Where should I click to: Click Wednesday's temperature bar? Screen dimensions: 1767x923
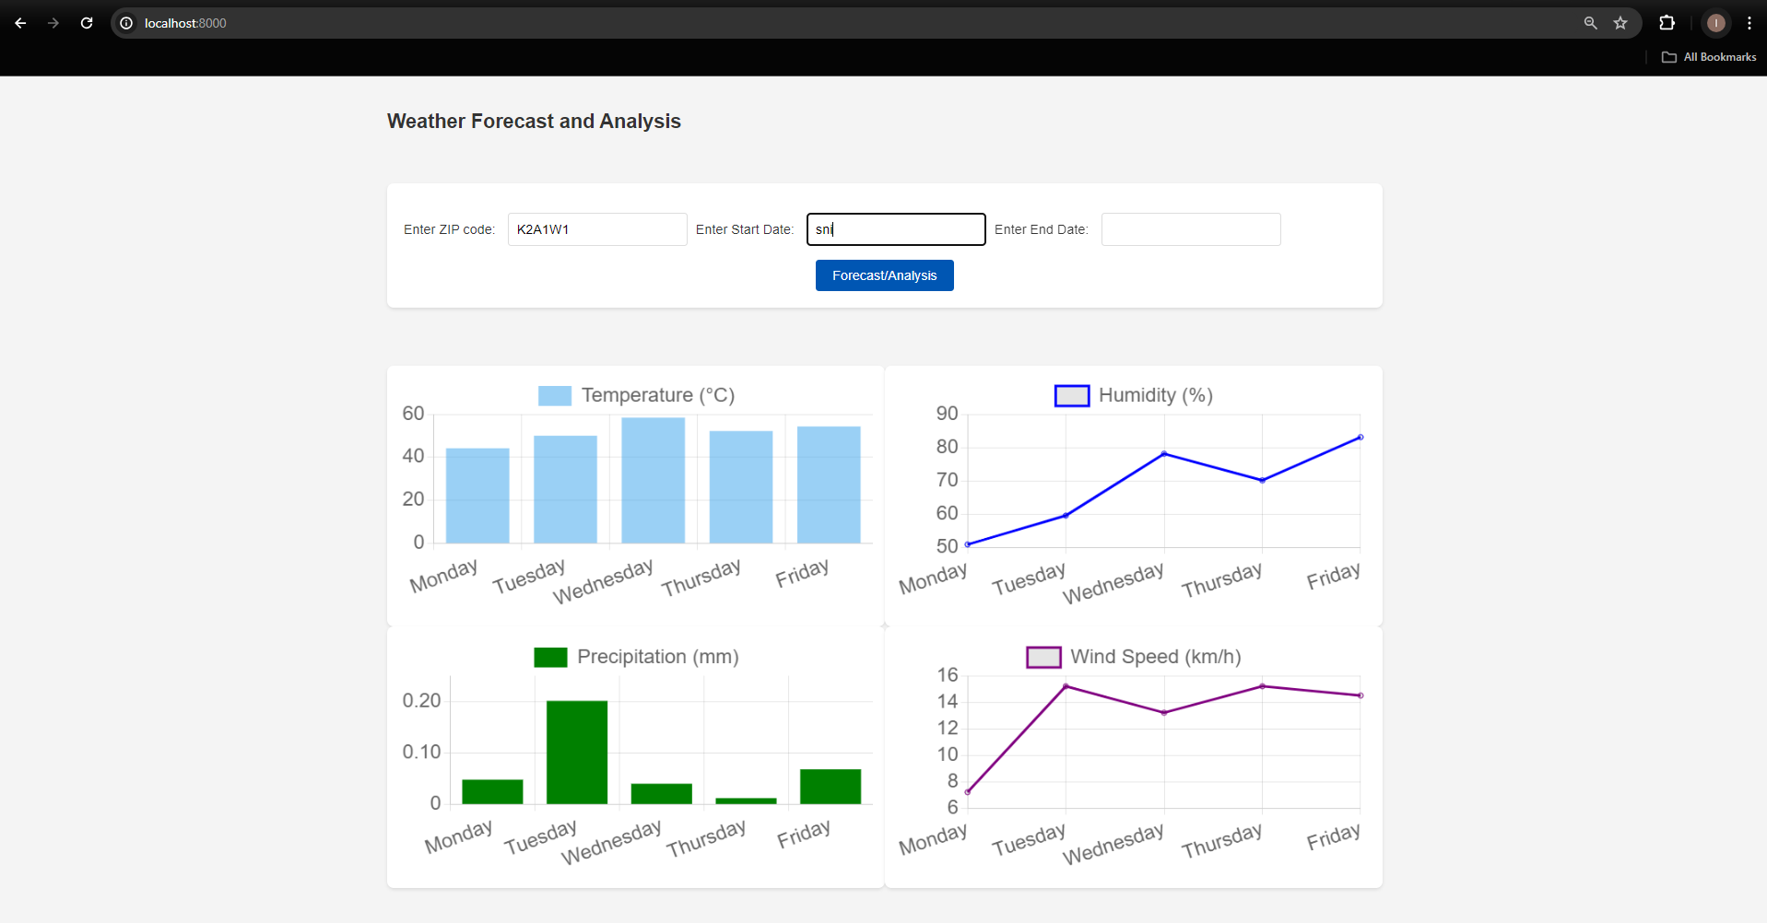tap(654, 480)
